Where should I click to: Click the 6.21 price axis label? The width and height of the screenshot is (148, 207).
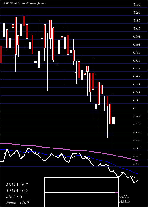click(x=137, y=92)
